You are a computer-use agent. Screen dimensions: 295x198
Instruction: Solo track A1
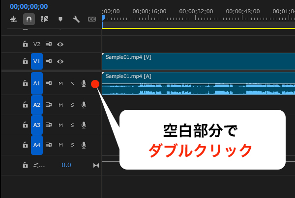72,84
